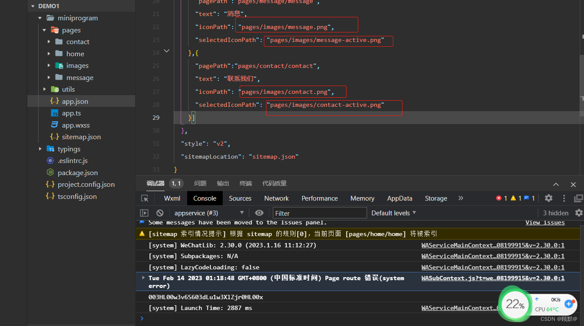Open the appservice (#3) context dropdown
Screen dimensions: 584x326
point(208,212)
